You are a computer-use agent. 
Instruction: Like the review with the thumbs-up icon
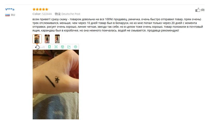[x=198, y=10]
